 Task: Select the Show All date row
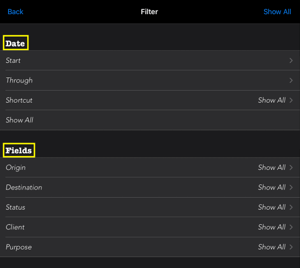click(x=150, y=120)
